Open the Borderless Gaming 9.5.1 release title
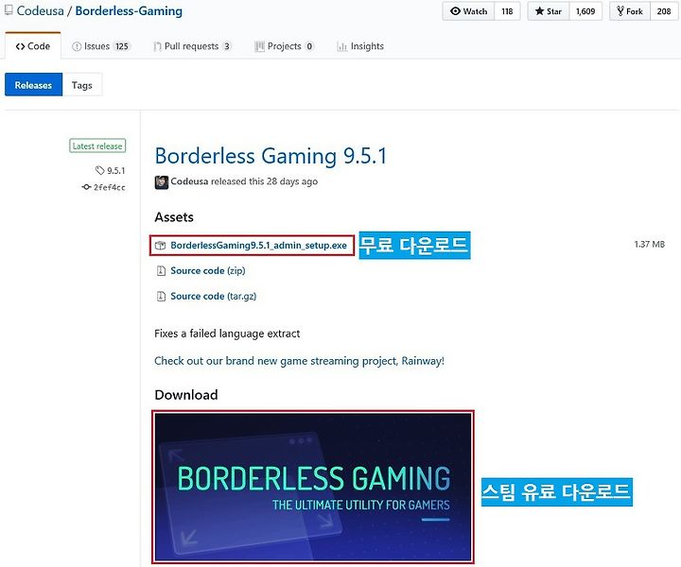Viewport: 681px width, 567px height. pos(271,156)
